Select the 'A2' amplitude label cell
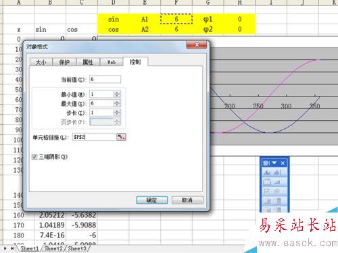 click(x=145, y=29)
